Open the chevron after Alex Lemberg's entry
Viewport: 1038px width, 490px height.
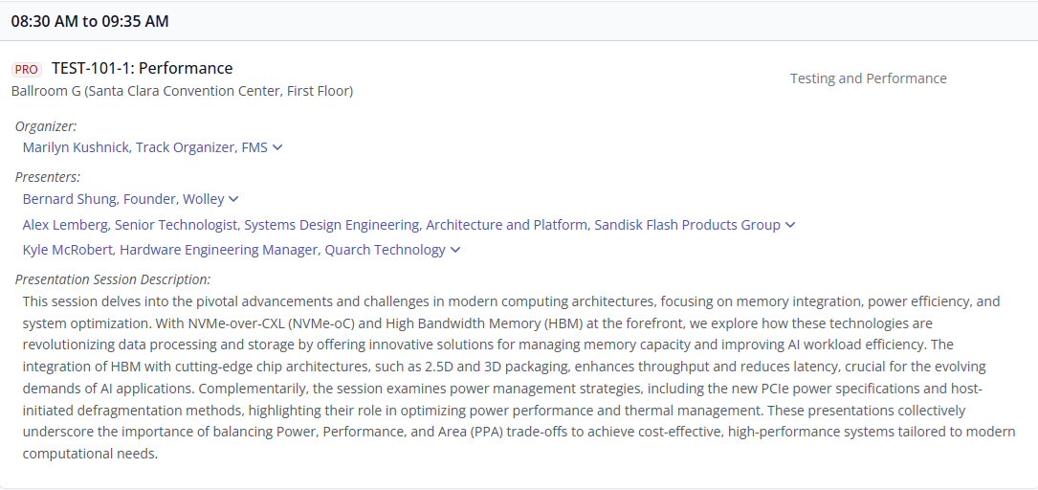pyautogui.click(x=790, y=225)
